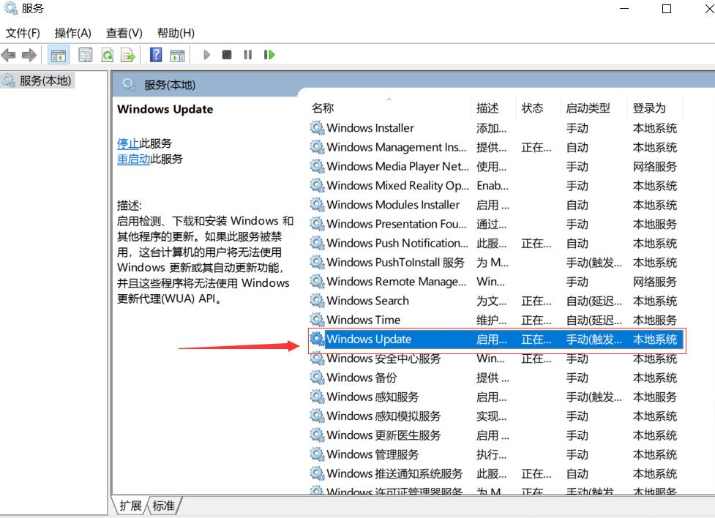The width and height of the screenshot is (715, 518).
Task: Select Windows Mixed Reality Op... service
Action: click(496, 186)
